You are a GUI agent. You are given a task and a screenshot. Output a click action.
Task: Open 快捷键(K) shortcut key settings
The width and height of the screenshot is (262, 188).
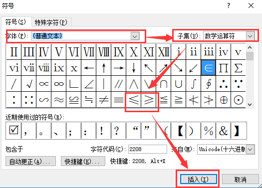tap(83, 161)
